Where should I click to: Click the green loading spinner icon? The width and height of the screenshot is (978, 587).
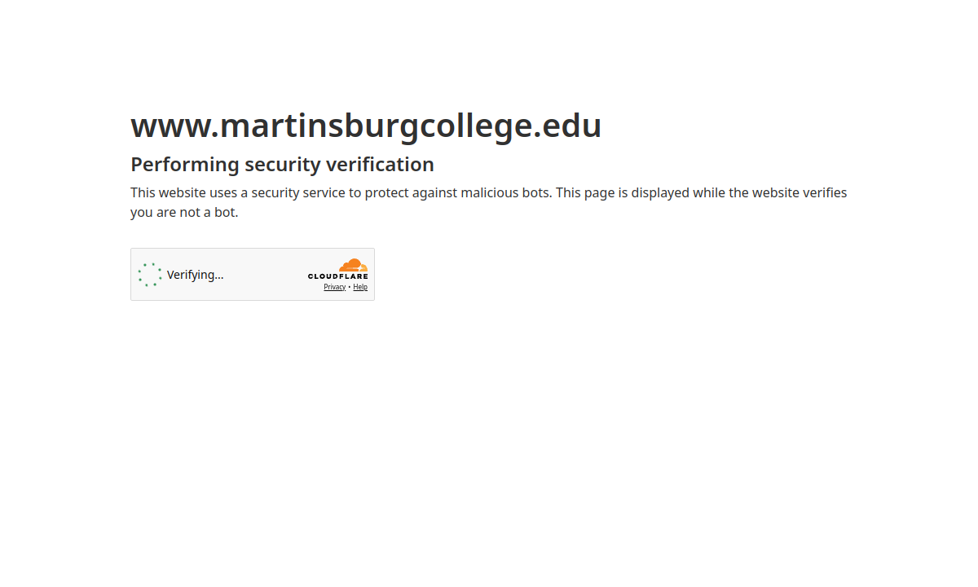click(150, 275)
